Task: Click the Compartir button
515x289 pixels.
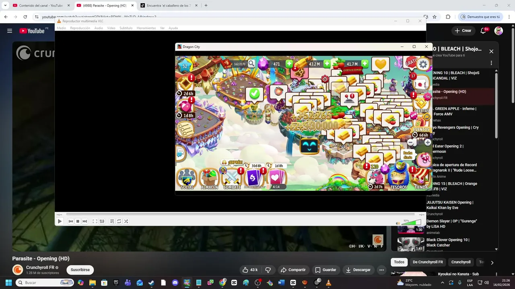Action: [293, 270]
